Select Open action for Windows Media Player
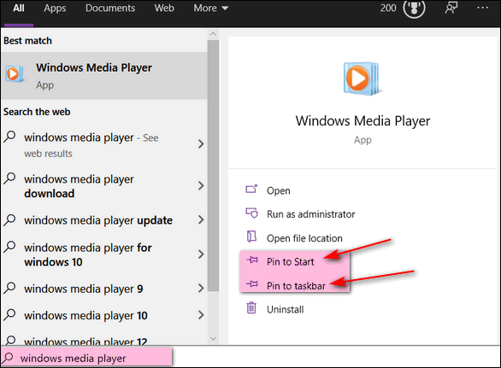Viewport: 501px width, 368px height. (x=279, y=190)
